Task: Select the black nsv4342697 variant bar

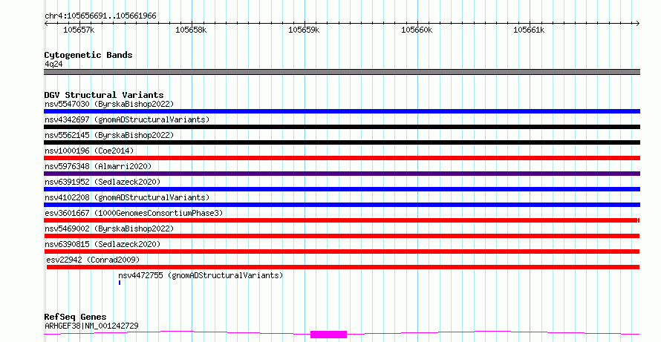Action: [342, 127]
